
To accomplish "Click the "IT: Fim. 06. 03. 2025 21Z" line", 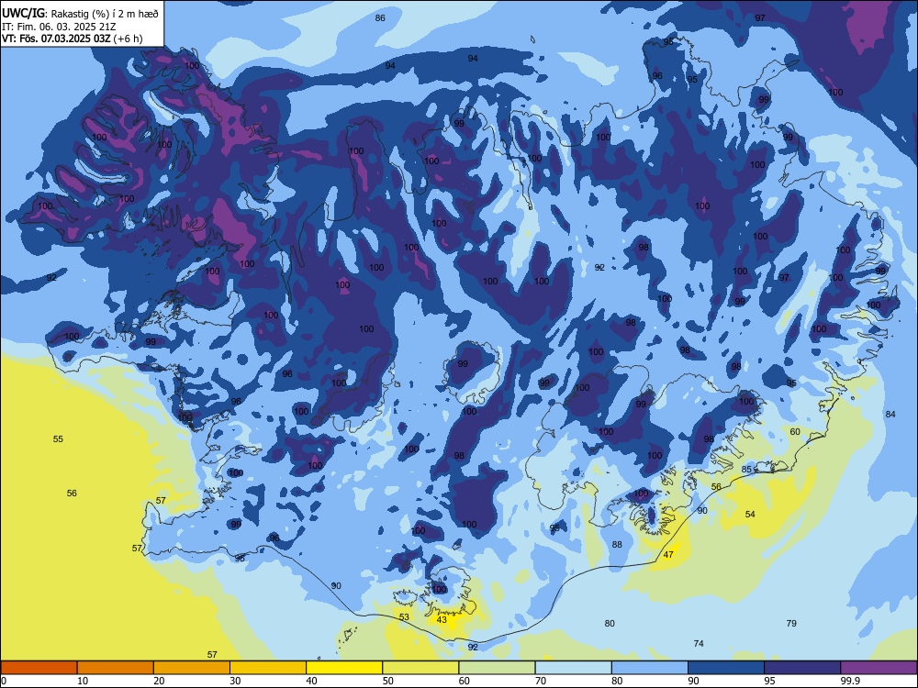I will [57, 27].
